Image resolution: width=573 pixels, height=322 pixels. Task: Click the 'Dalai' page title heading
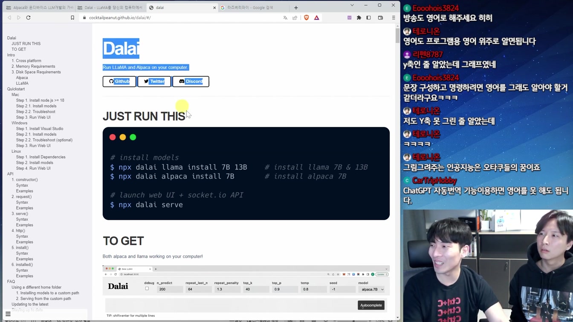(121, 49)
